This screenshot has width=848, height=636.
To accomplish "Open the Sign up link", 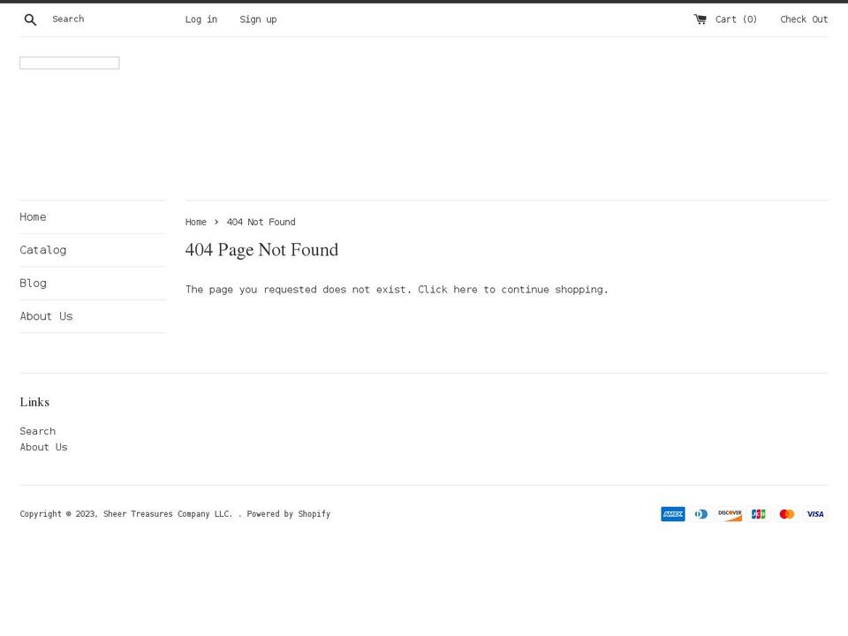I will [258, 19].
